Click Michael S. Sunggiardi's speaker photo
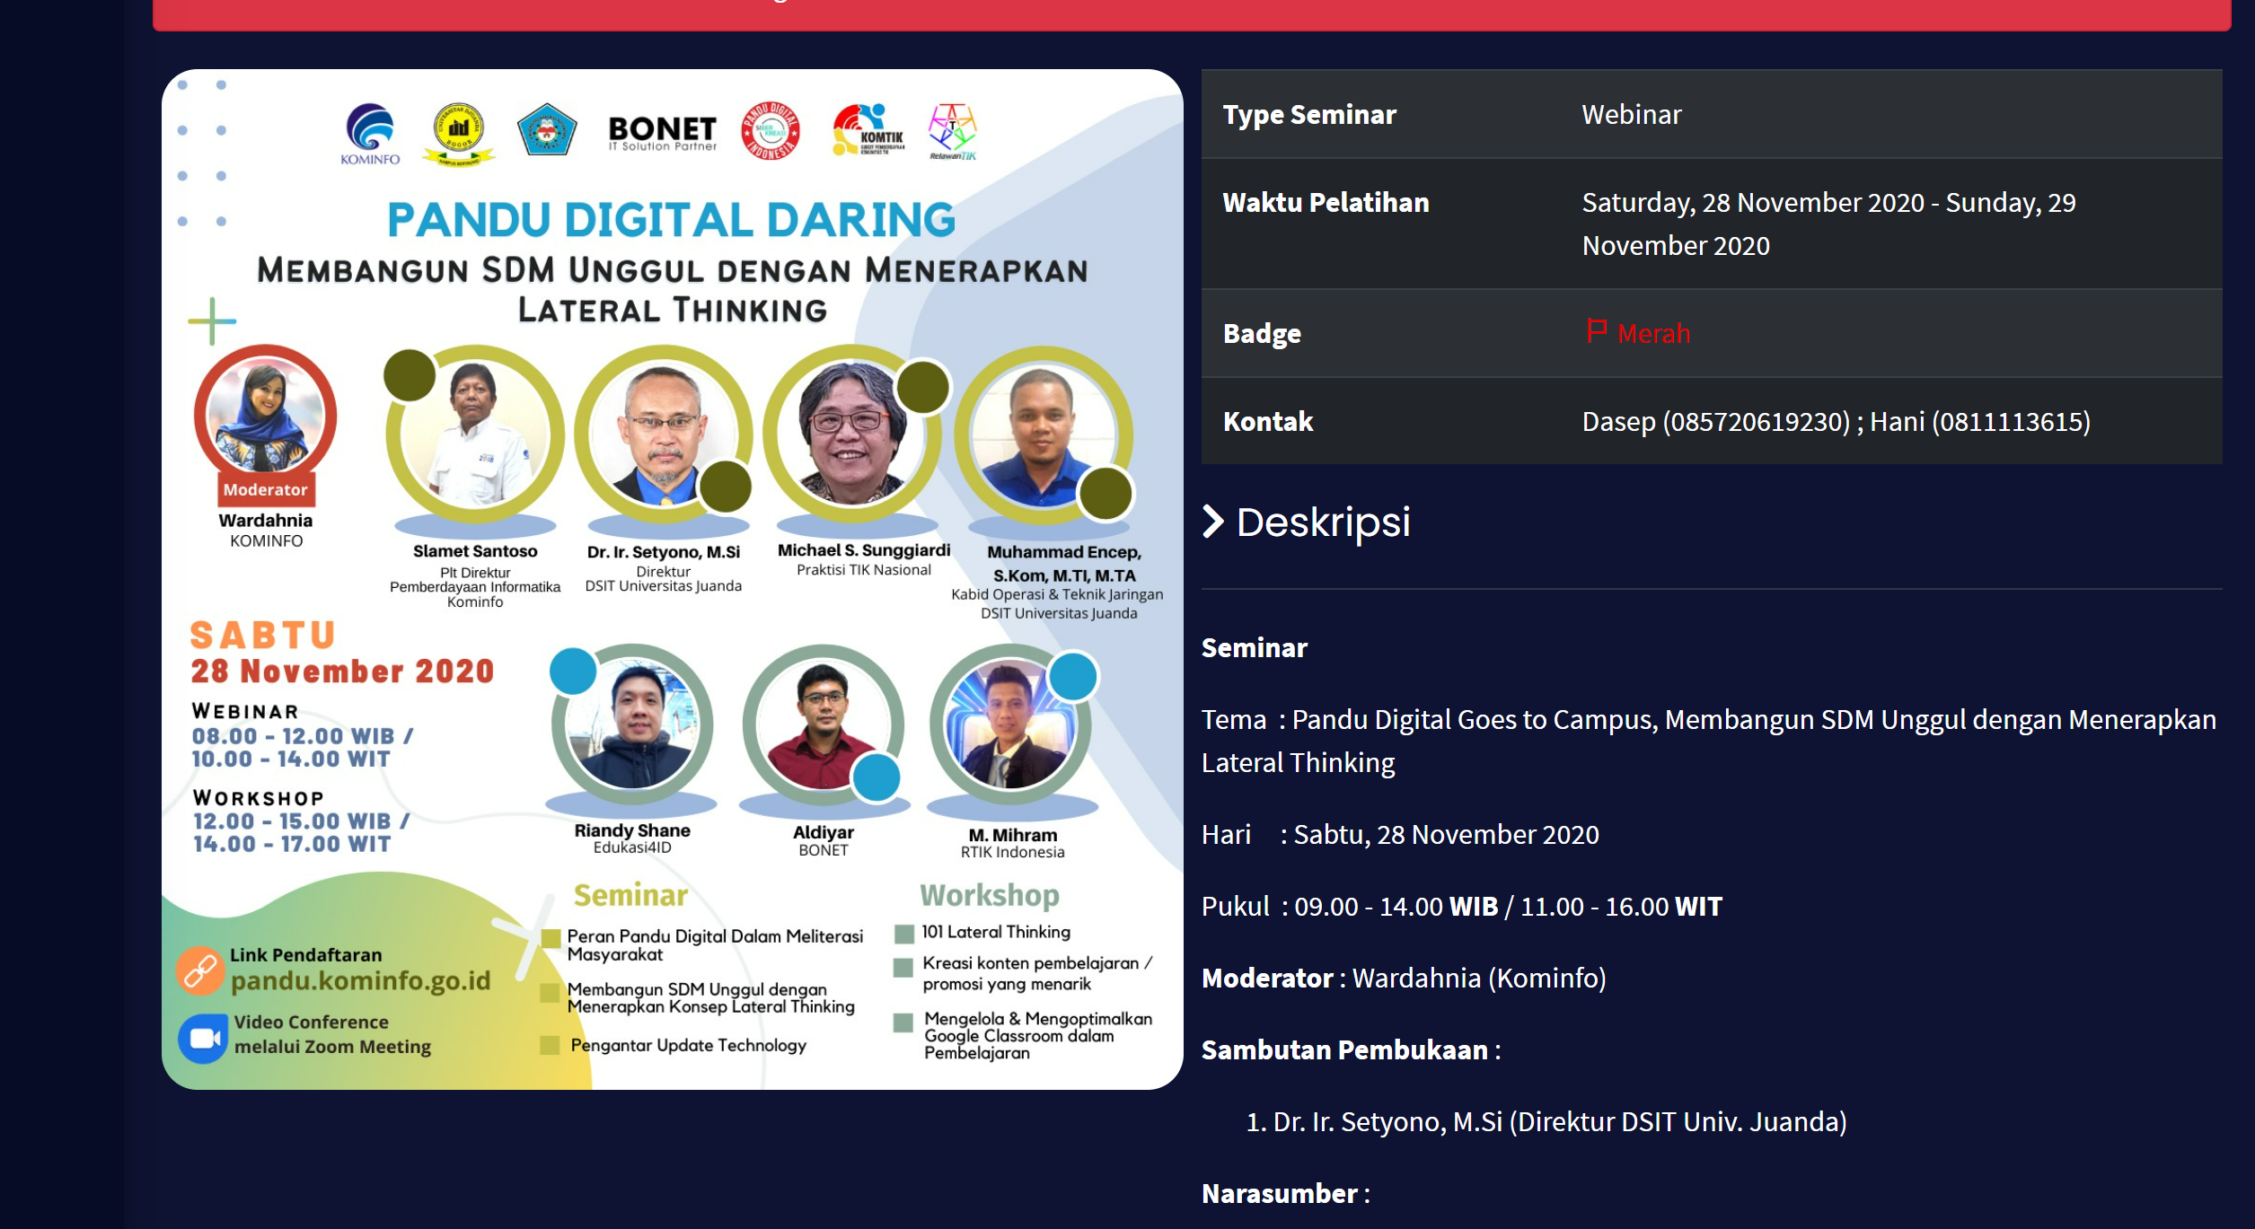The width and height of the screenshot is (2255, 1229). click(851, 435)
